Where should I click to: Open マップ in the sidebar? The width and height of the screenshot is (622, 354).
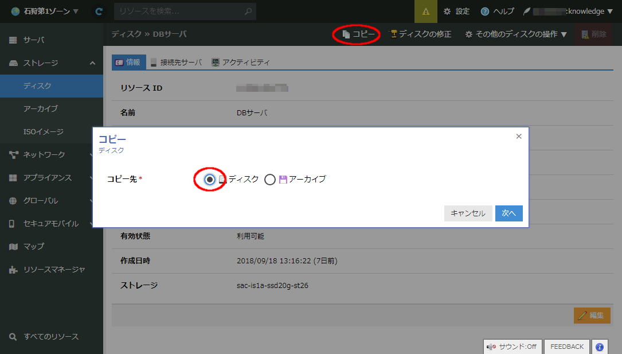click(33, 246)
